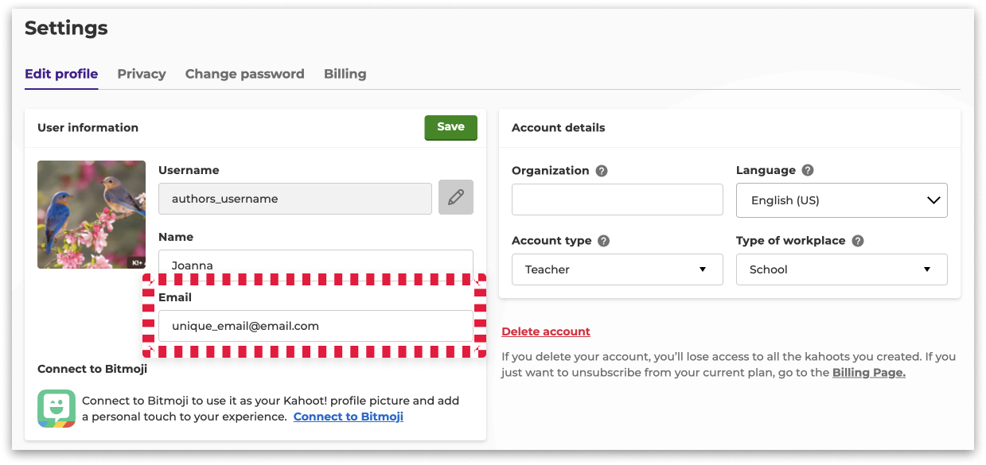Open the Language dropdown showing English (US)

[842, 200]
